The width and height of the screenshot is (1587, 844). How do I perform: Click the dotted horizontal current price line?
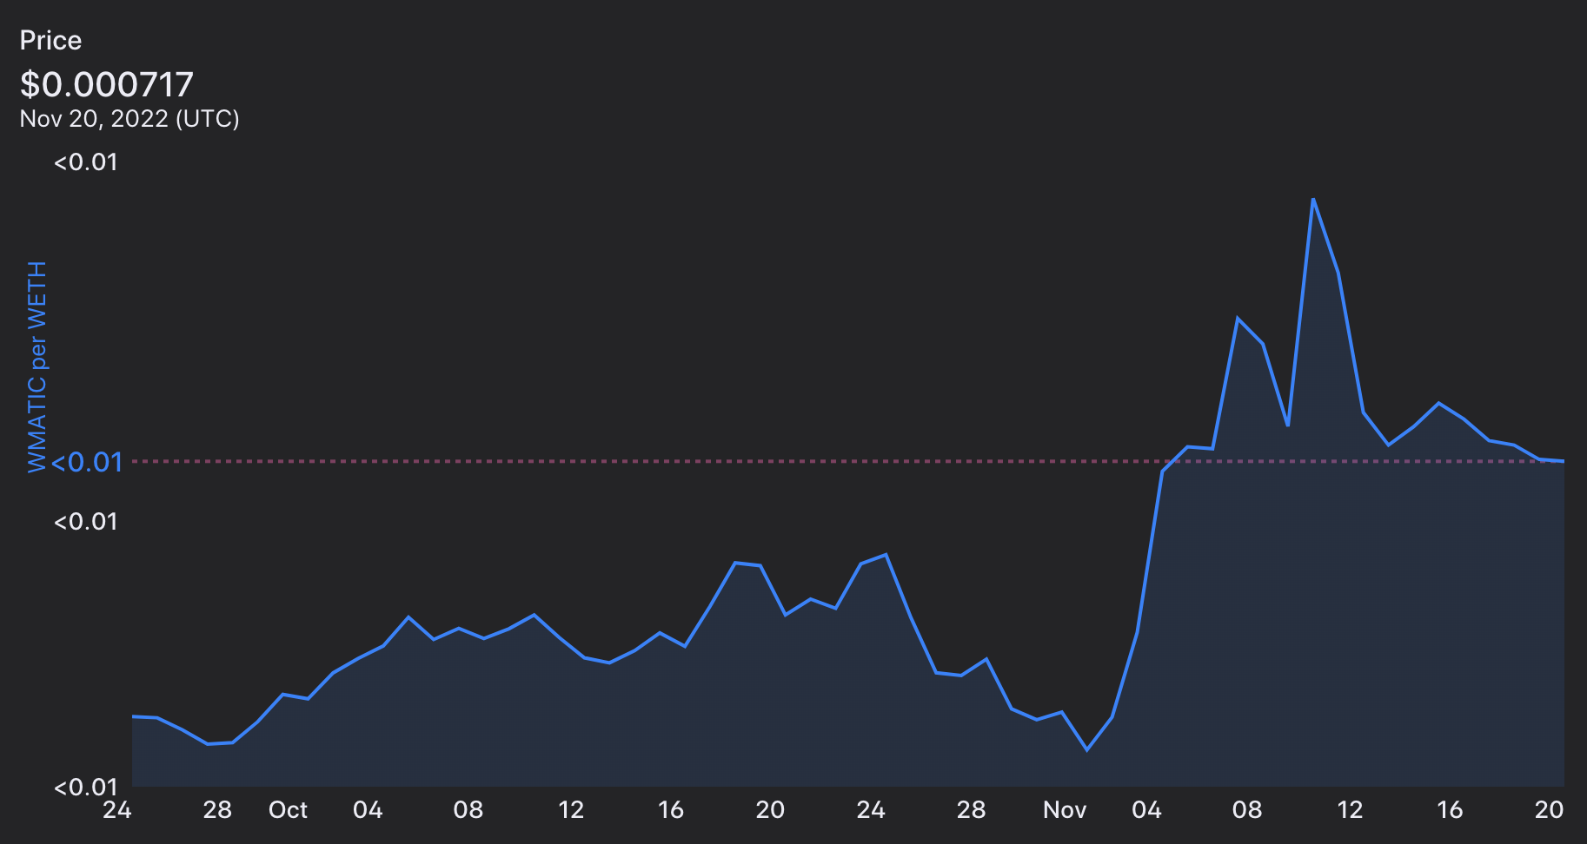pyautogui.click(x=608, y=461)
